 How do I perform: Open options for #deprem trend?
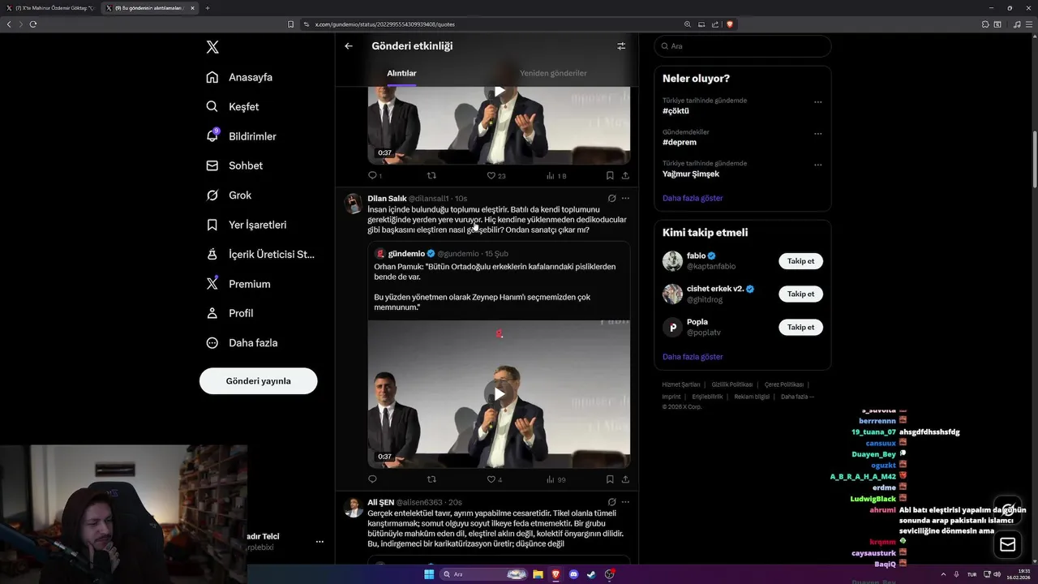(x=817, y=134)
